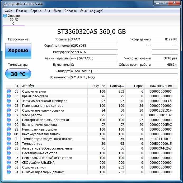Click the Число включений label
This screenshot has height=183, width=183.
[138, 58]
